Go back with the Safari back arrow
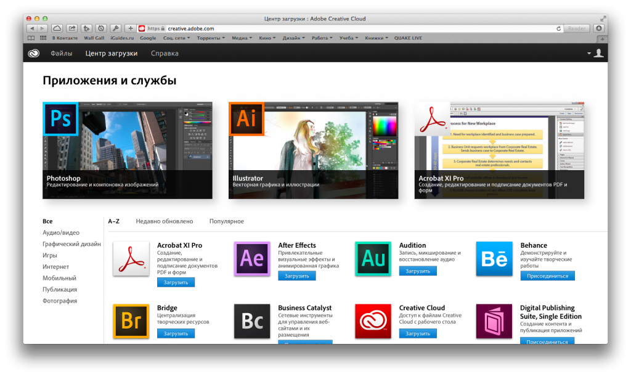 pos(32,28)
